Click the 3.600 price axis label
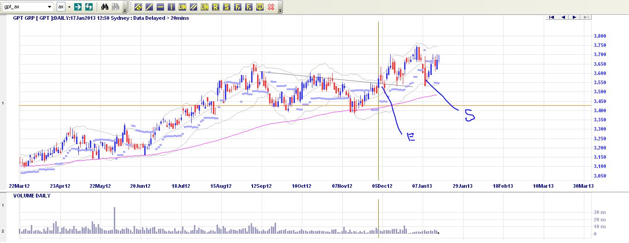Image resolution: width=629 pixels, height=243 pixels. [x=600, y=73]
